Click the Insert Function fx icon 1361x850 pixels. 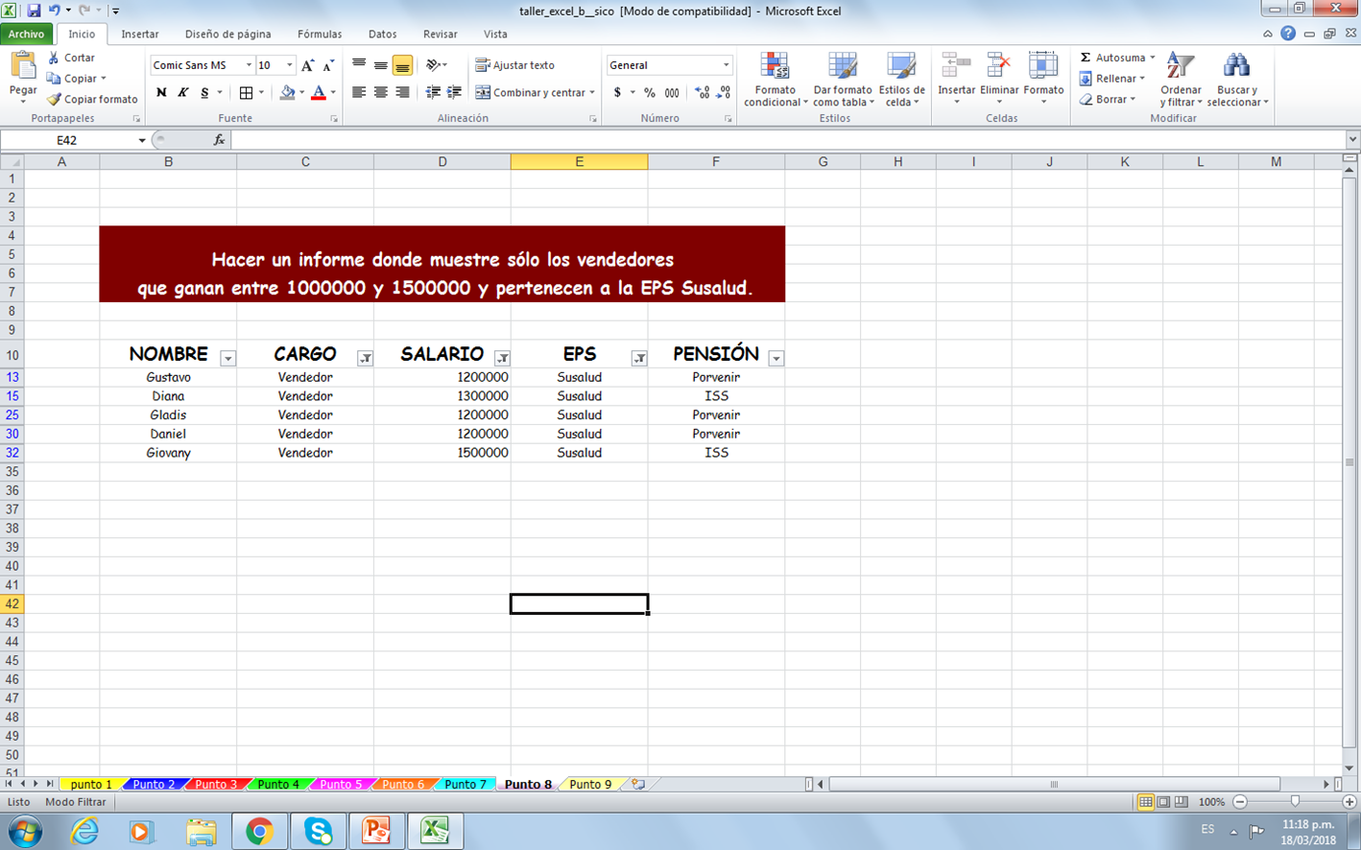(x=219, y=140)
